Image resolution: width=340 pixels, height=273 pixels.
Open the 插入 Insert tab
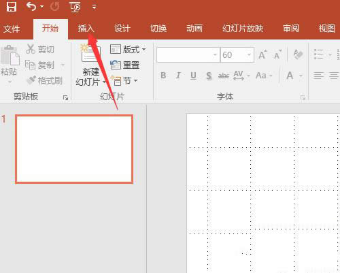(x=86, y=29)
